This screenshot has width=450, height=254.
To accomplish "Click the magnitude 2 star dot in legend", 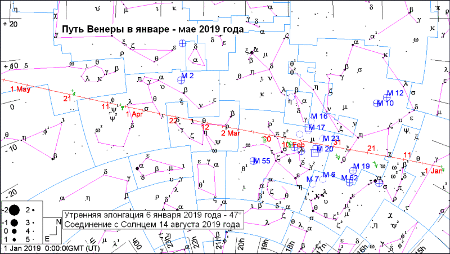I will click(x=33, y=210).
